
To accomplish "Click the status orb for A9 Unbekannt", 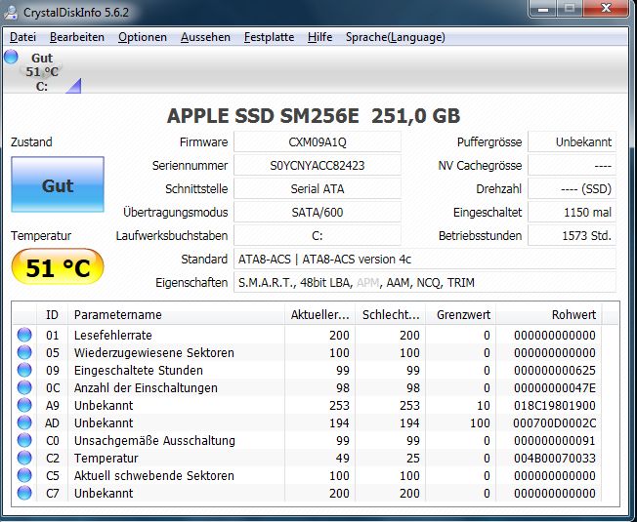I will pyautogui.click(x=24, y=405).
